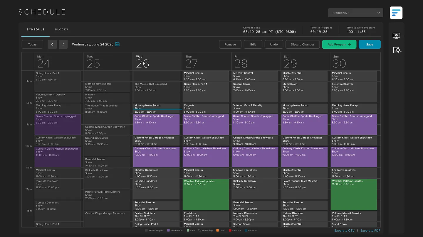This screenshot has width=423, height=237.
Task: Select Tuesday's Palate Pursuit: Taste Masters program
Action: [x=107, y=200]
